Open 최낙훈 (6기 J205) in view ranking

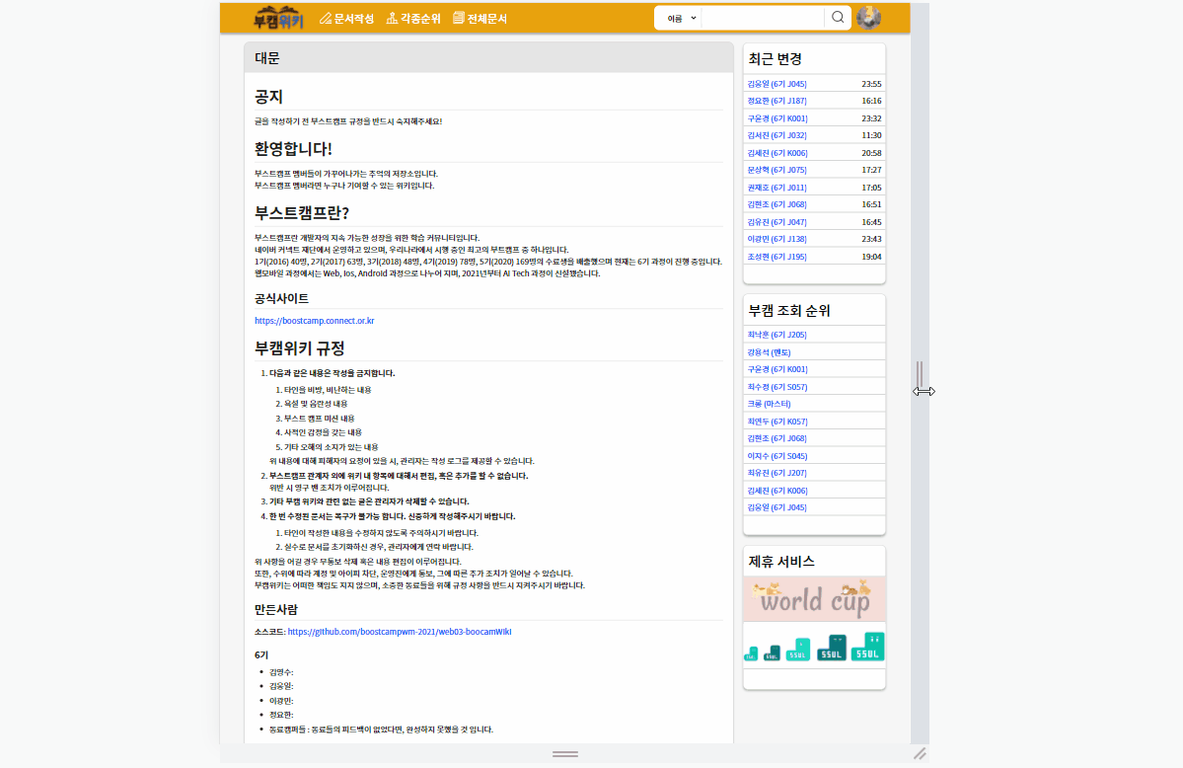[x=776, y=335]
